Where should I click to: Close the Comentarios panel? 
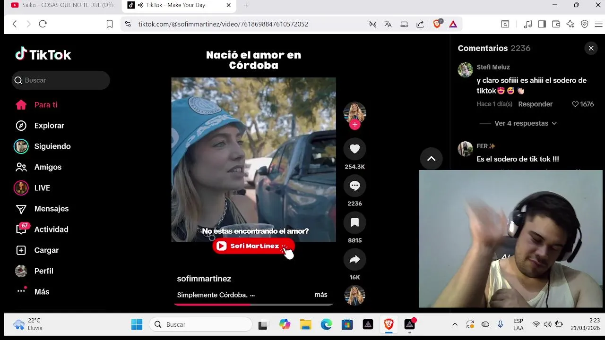(x=591, y=48)
